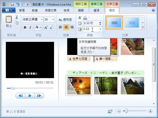
Task: Toggle italic text formatting
Action: [30, 27]
